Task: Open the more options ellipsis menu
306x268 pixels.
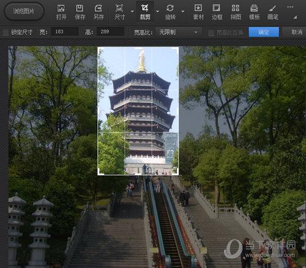Action: pyautogui.click(x=290, y=7)
